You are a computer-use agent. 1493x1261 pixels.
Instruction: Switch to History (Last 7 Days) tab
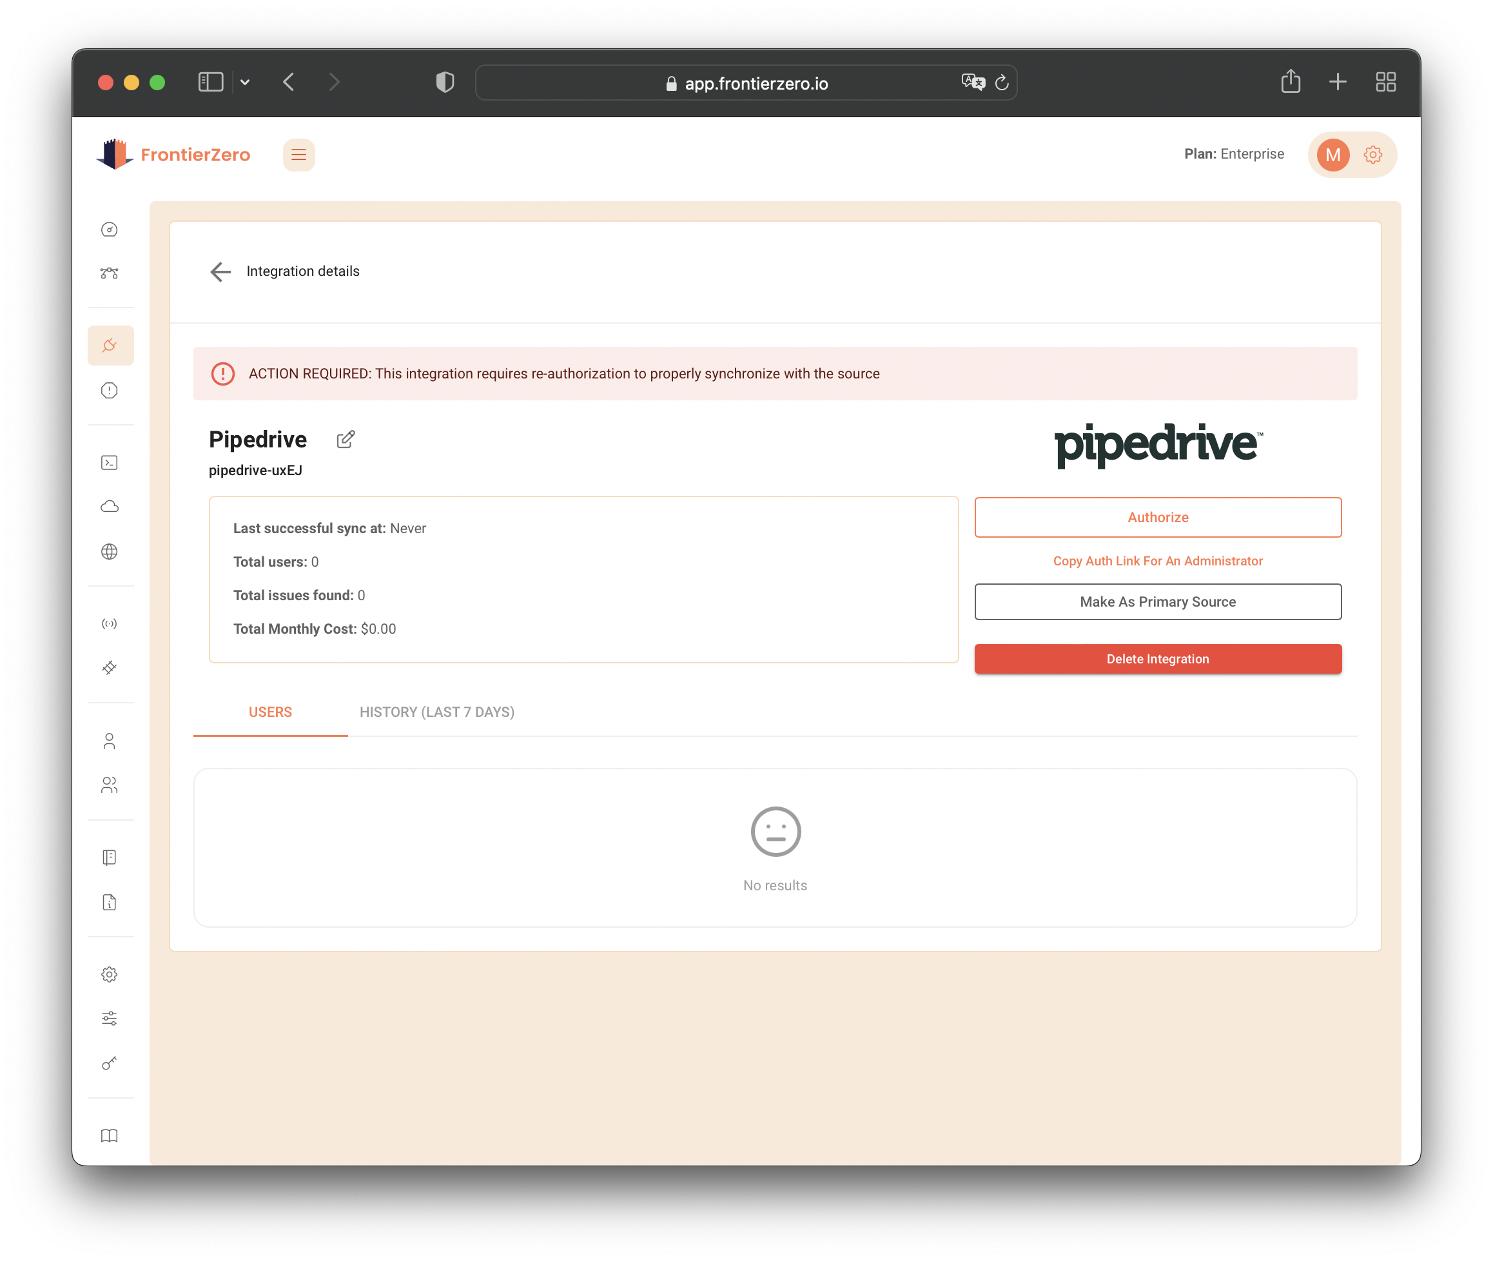[436, 712]
